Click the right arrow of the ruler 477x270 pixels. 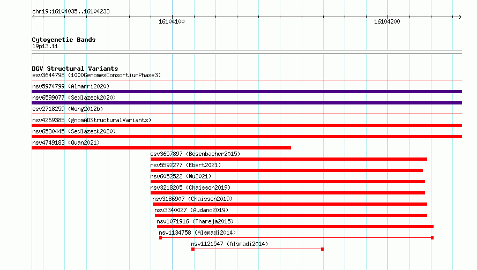tap(460, 17)
